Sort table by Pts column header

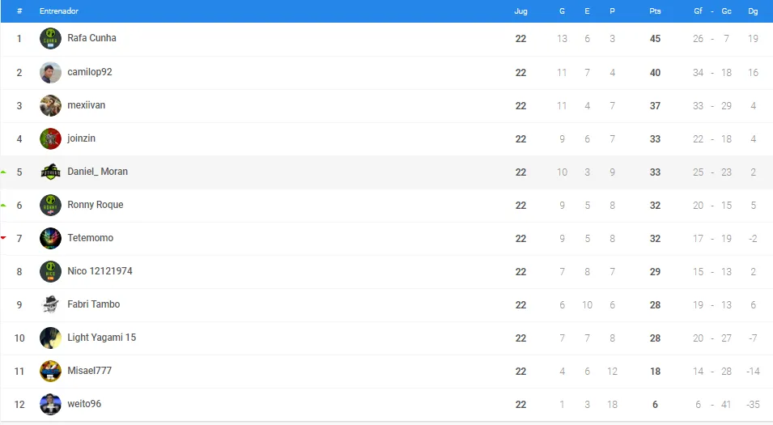(655, 11)
